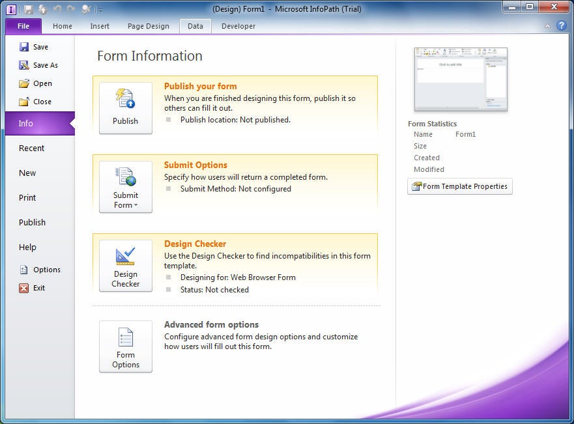Viewport: 574px width, 424px height.
Task: Click Close in the sidebar
Action: click(40, 102)
